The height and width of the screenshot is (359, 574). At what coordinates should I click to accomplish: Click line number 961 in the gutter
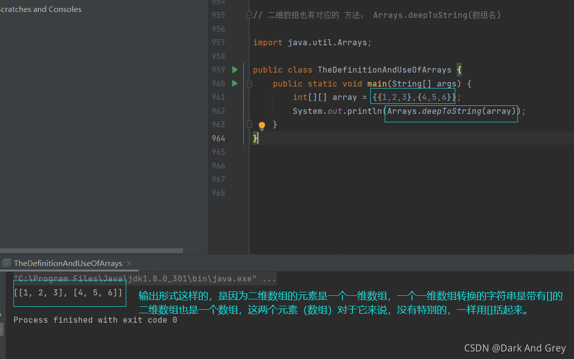pyautogui.click(x=218, y=97)
